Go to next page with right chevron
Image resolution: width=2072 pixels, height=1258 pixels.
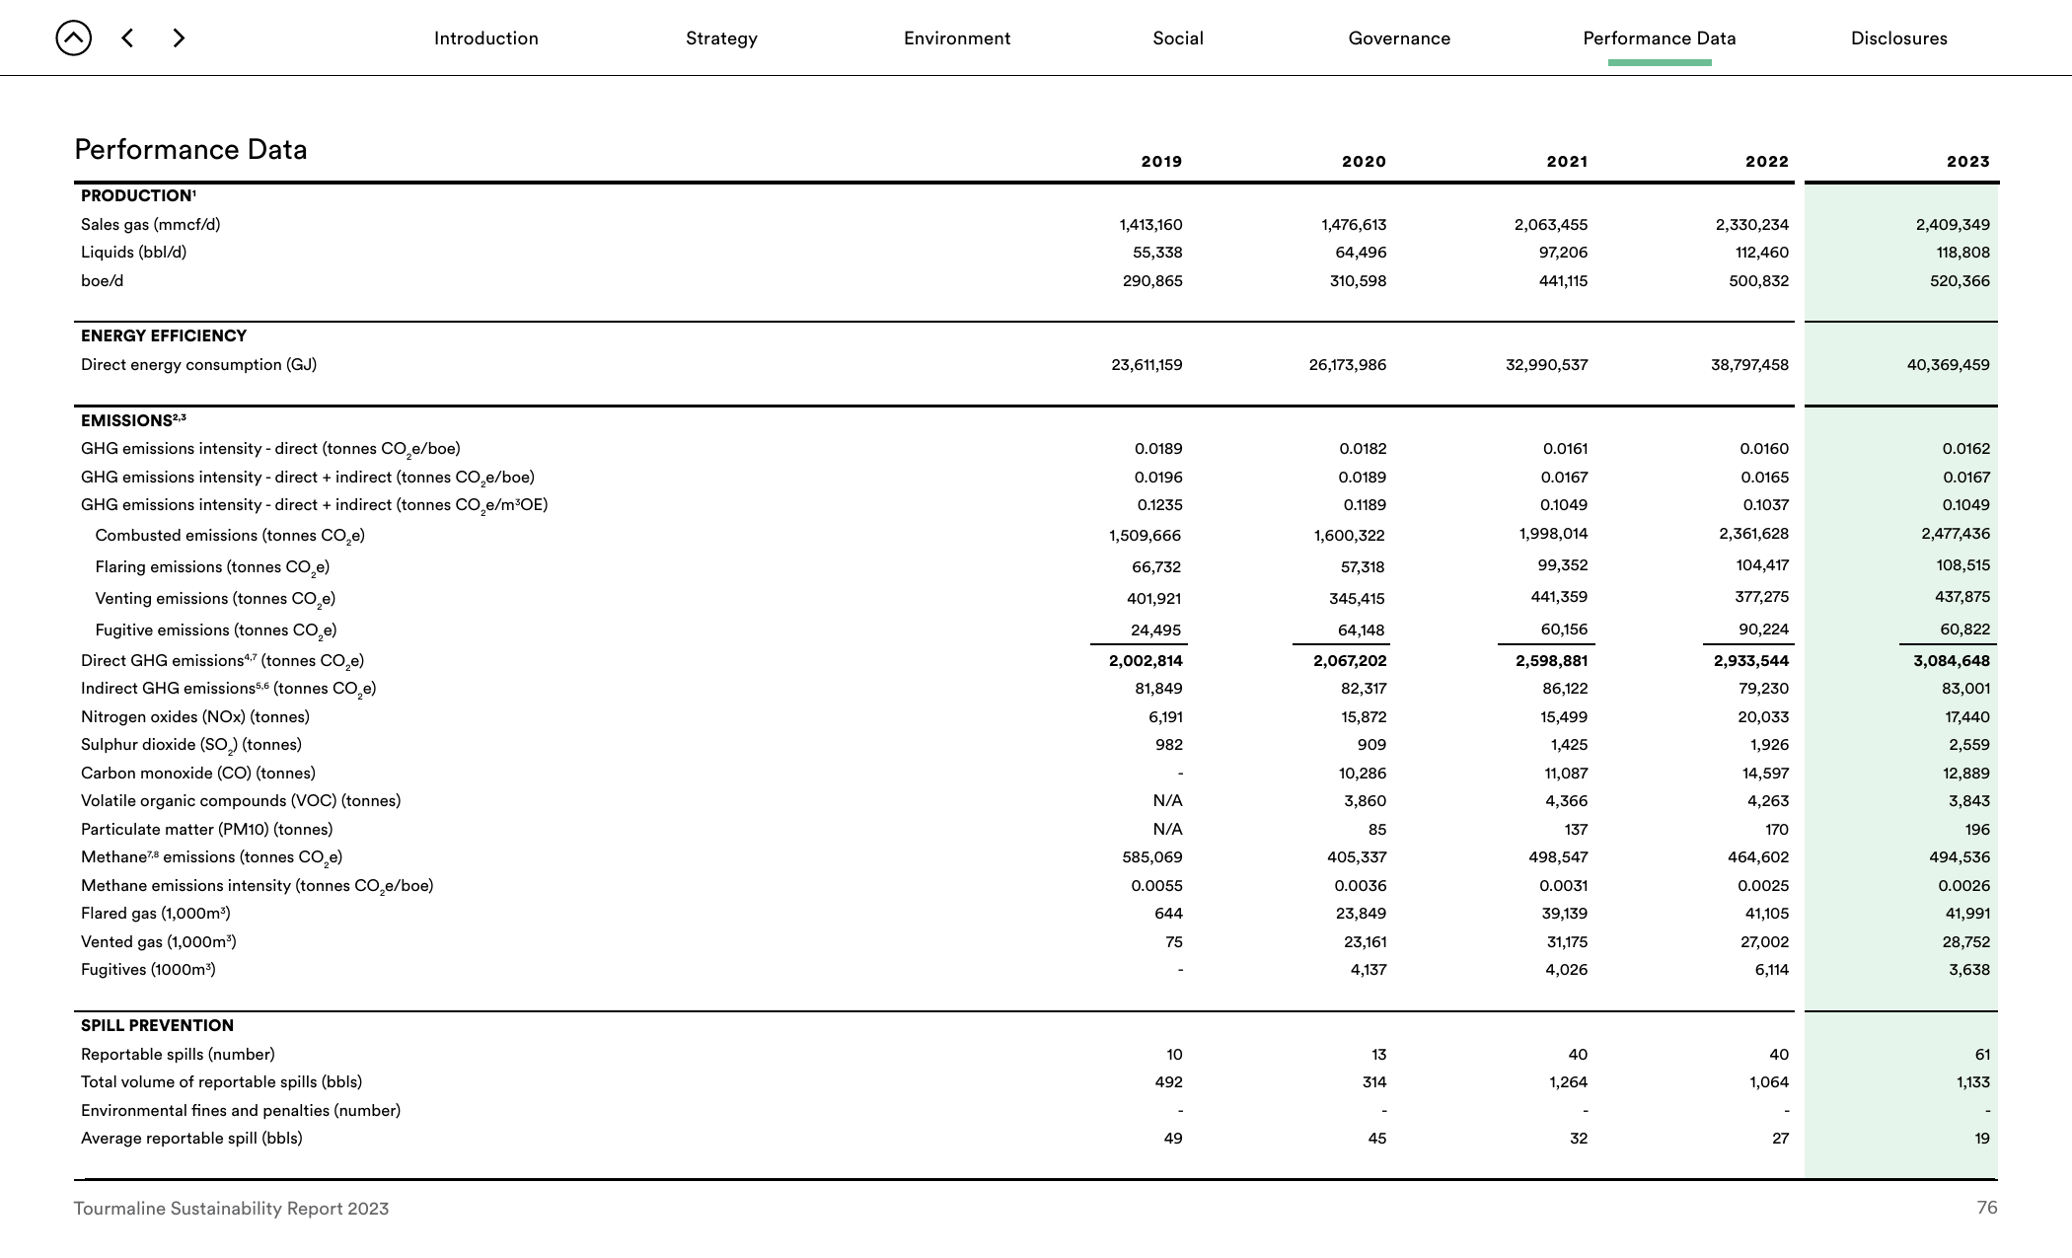point(179,38)
